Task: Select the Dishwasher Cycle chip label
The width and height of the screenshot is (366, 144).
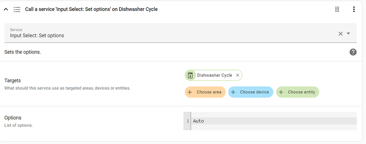Action: 215,75
